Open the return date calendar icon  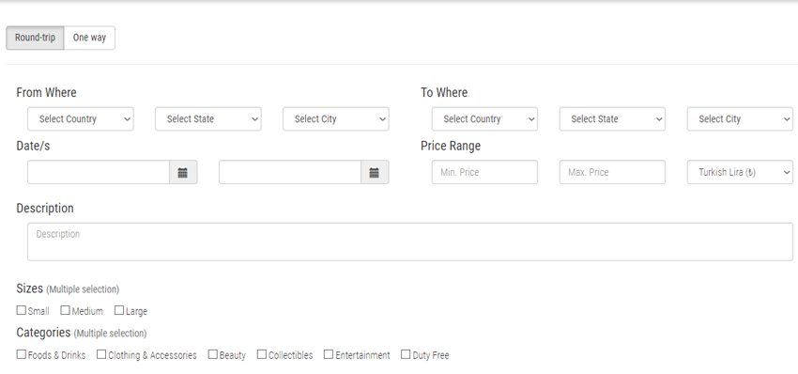coord(375,172)
